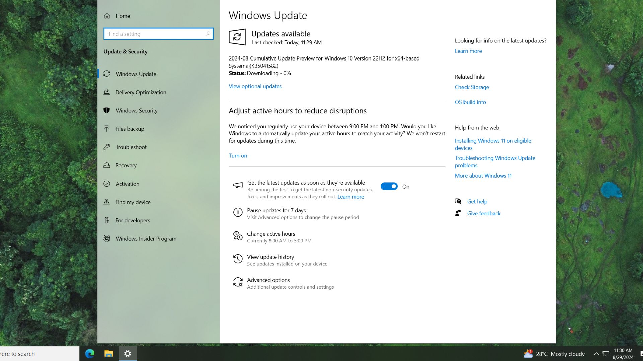Viewport: 643px width, 361px height.
Task: Click the Get help chat icon
Action: 458,201
